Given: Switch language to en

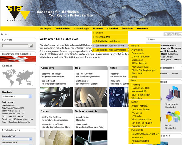Looking at the screenshot, I should 6,34.
